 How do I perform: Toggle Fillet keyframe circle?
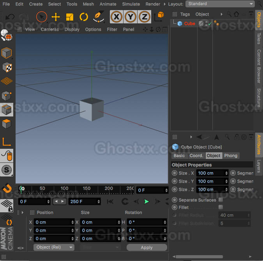click(175, 207)
